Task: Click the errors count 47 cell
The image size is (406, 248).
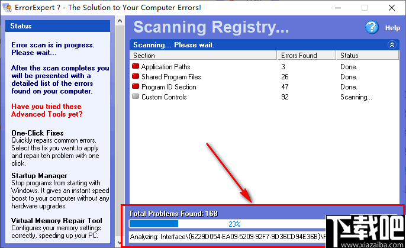Action: (285, 87)
